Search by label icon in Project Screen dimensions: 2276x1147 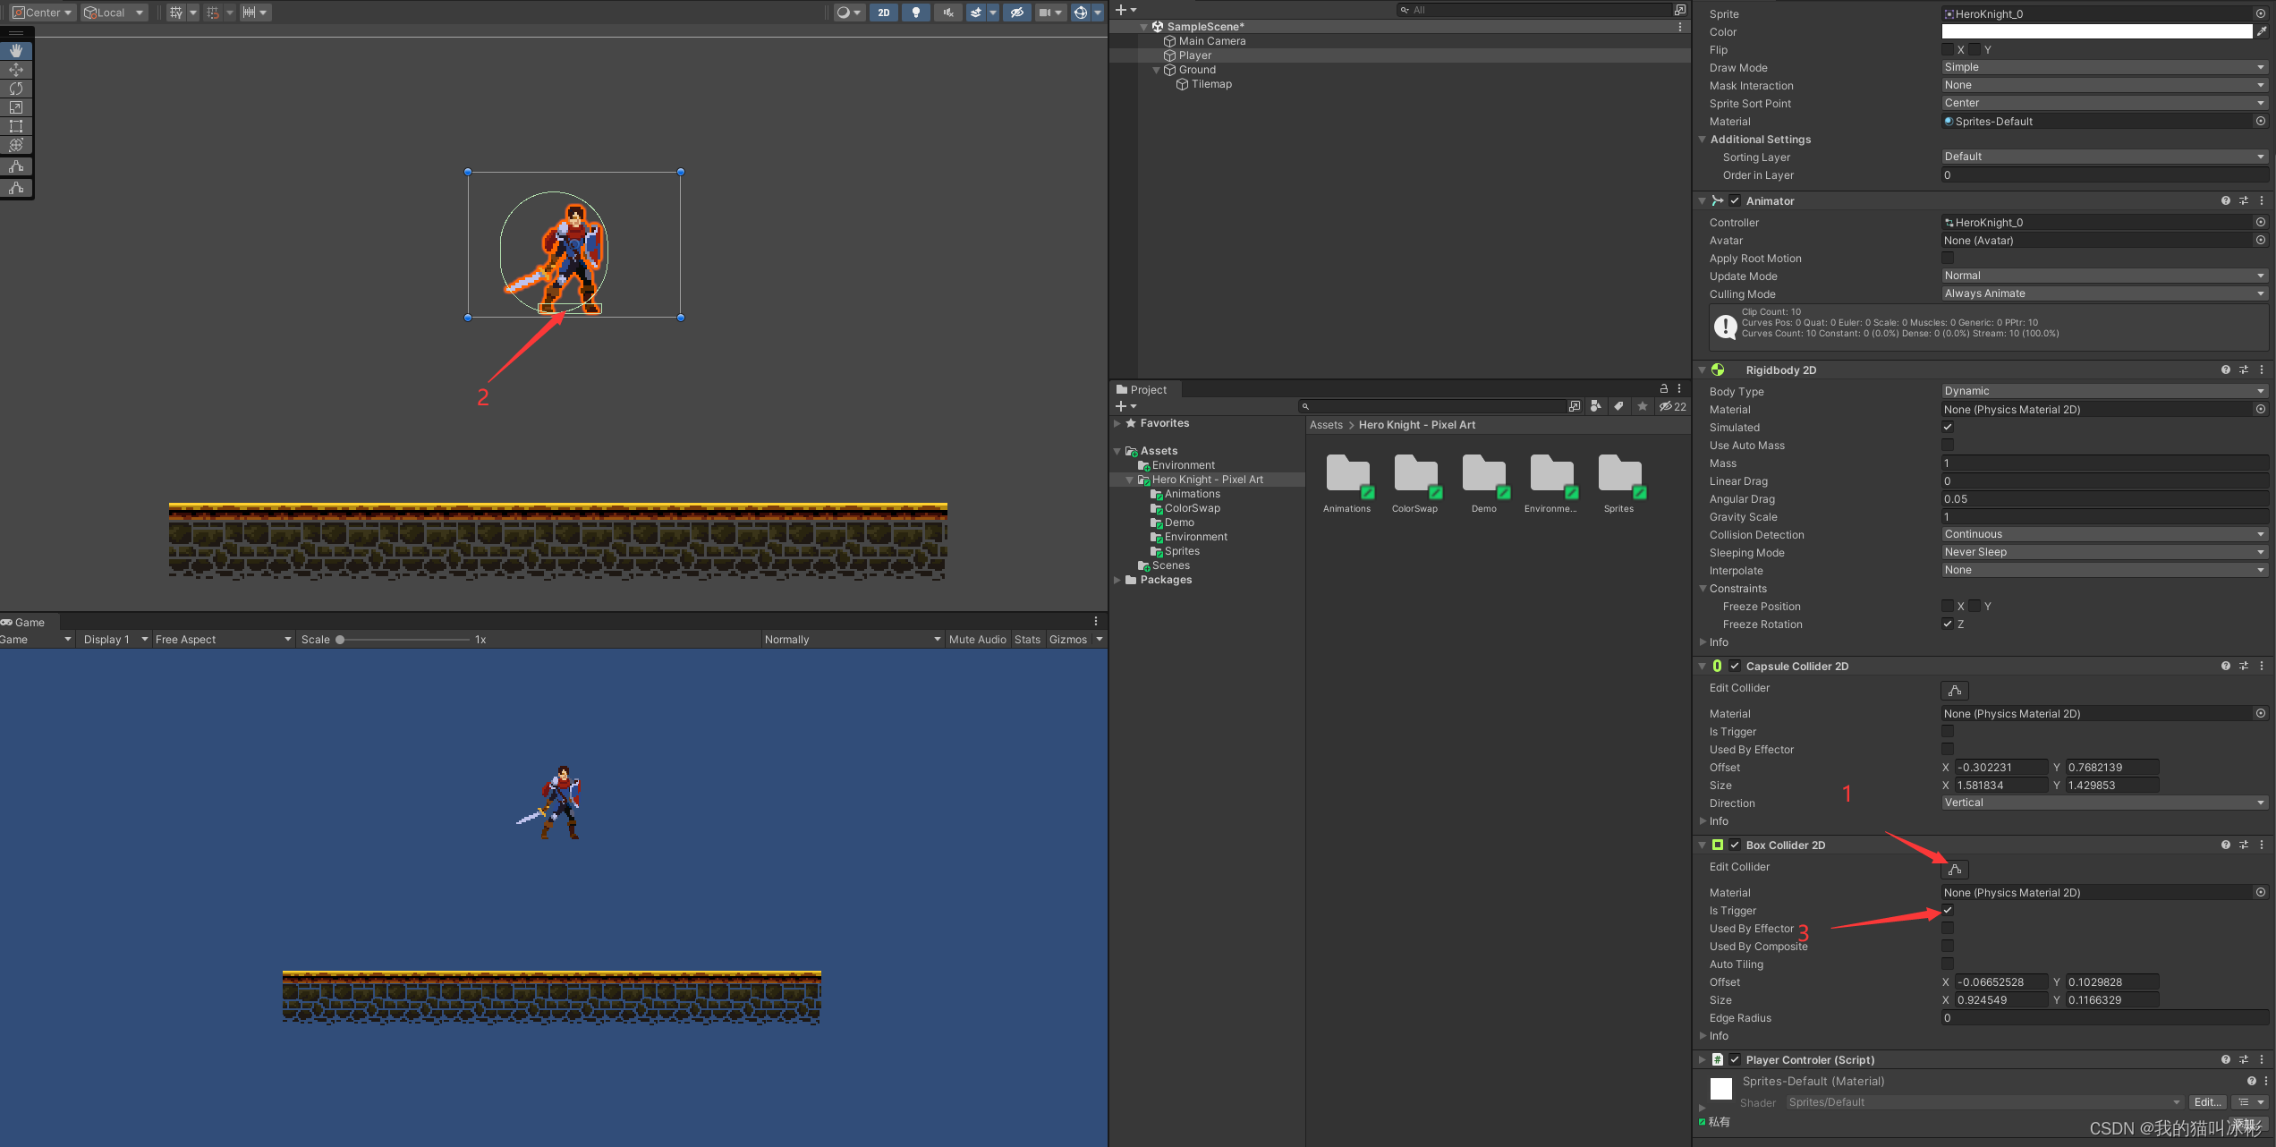pyautogui.click(x=1618, y=406)
